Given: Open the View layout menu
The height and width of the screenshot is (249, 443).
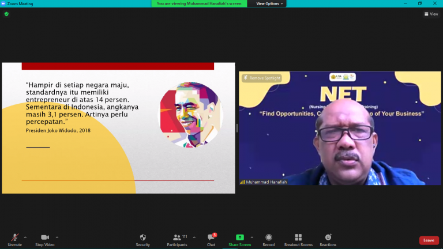Looking at the screenshot, I should point(431,14).
